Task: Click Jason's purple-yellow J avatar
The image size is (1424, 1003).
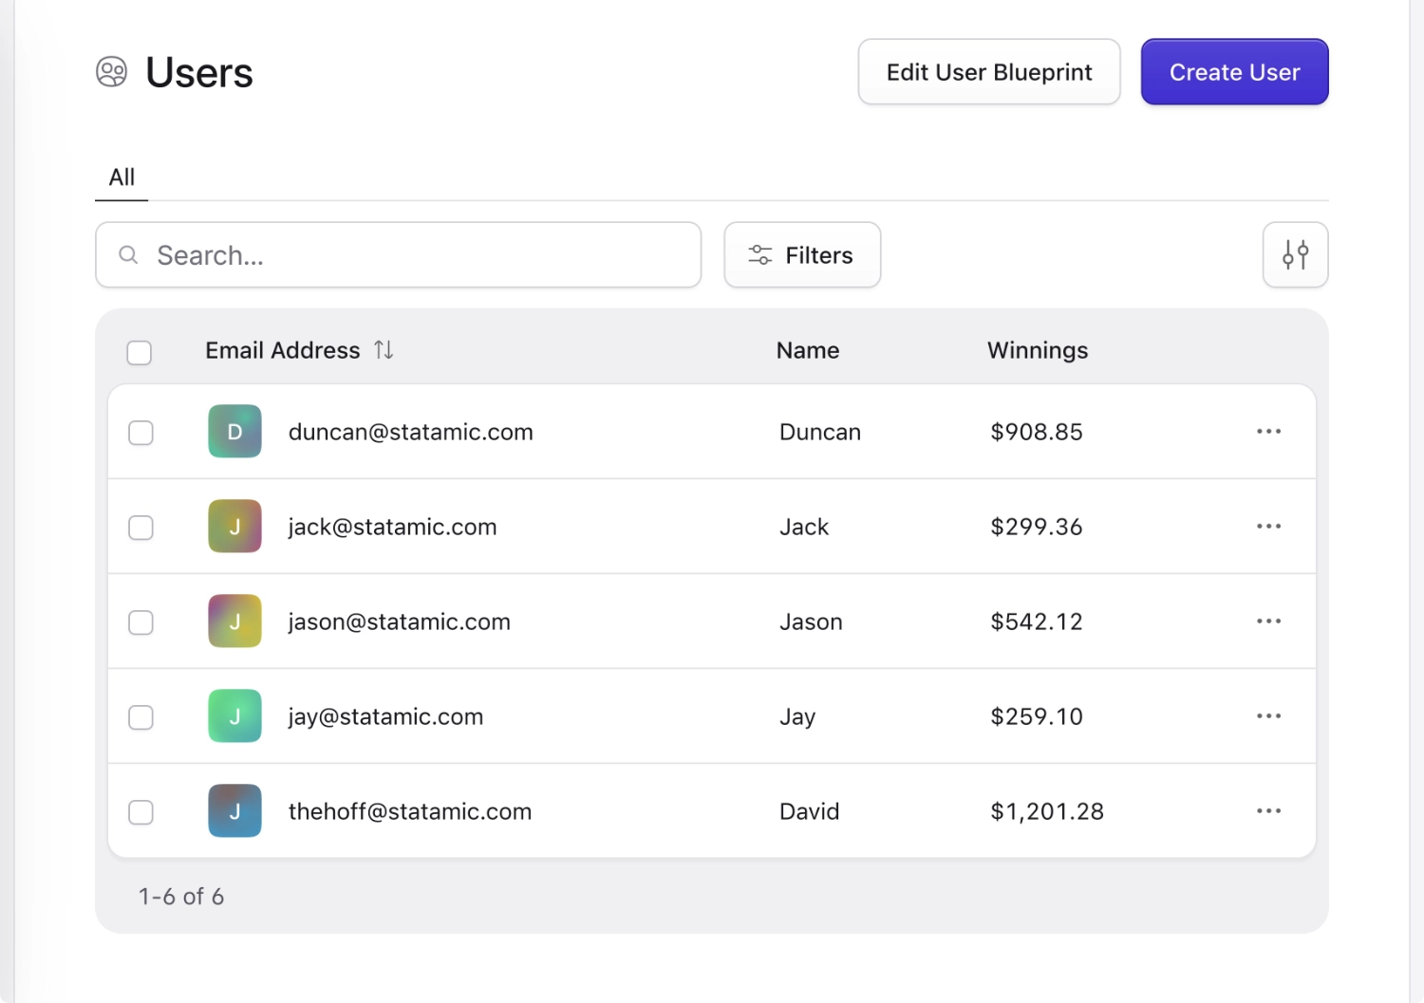Action: point(234,622)
